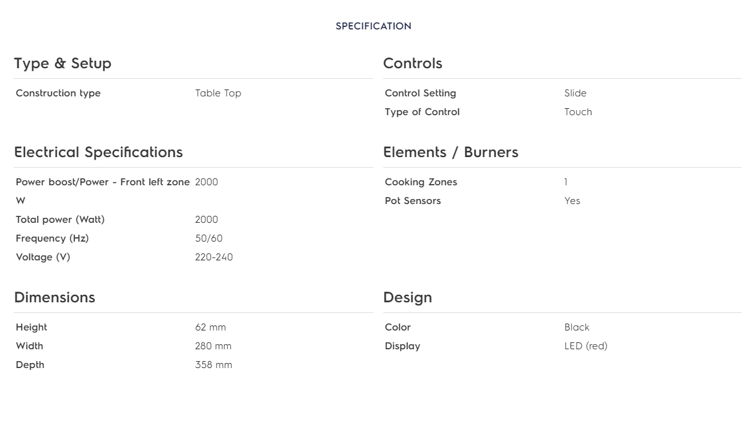Click the Controls section heading
The width and height of the screenshot is (752, 425).
coord(413,63)
